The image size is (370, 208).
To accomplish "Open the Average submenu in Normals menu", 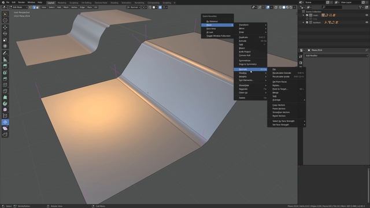I will 287,100.
